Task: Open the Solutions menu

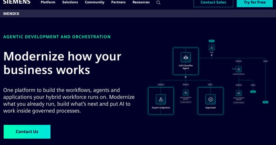Action: (70, 2)
